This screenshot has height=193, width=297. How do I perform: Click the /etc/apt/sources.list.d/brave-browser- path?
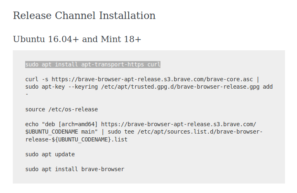pos(200,132)
